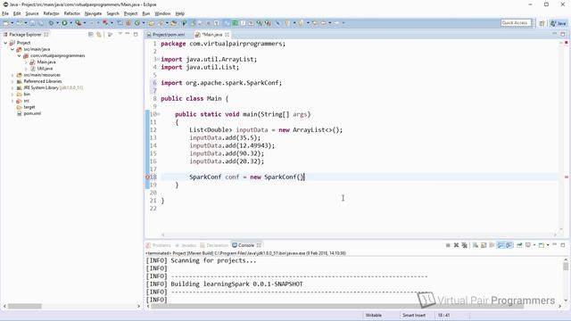Click the Open Perspective icon
Viewport: 571px width, 321px height.
(542, 23)
